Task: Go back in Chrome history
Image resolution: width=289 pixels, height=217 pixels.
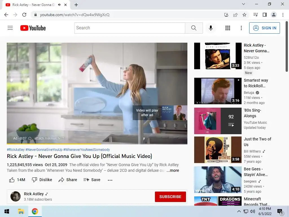Action: [x=6, y=15]
